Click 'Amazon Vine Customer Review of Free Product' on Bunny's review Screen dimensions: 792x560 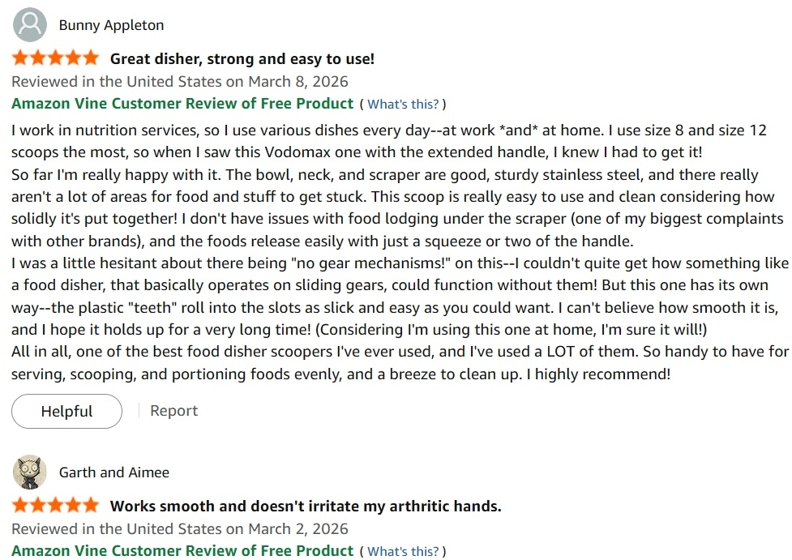click(x=182, y=104)
